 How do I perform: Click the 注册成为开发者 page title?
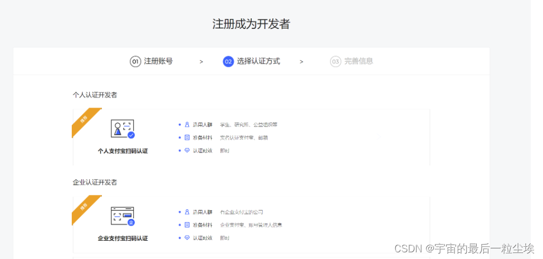(x=251, y=25)
